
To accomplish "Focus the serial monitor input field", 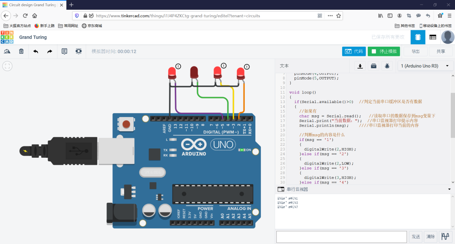I will [x=342, y=237].
